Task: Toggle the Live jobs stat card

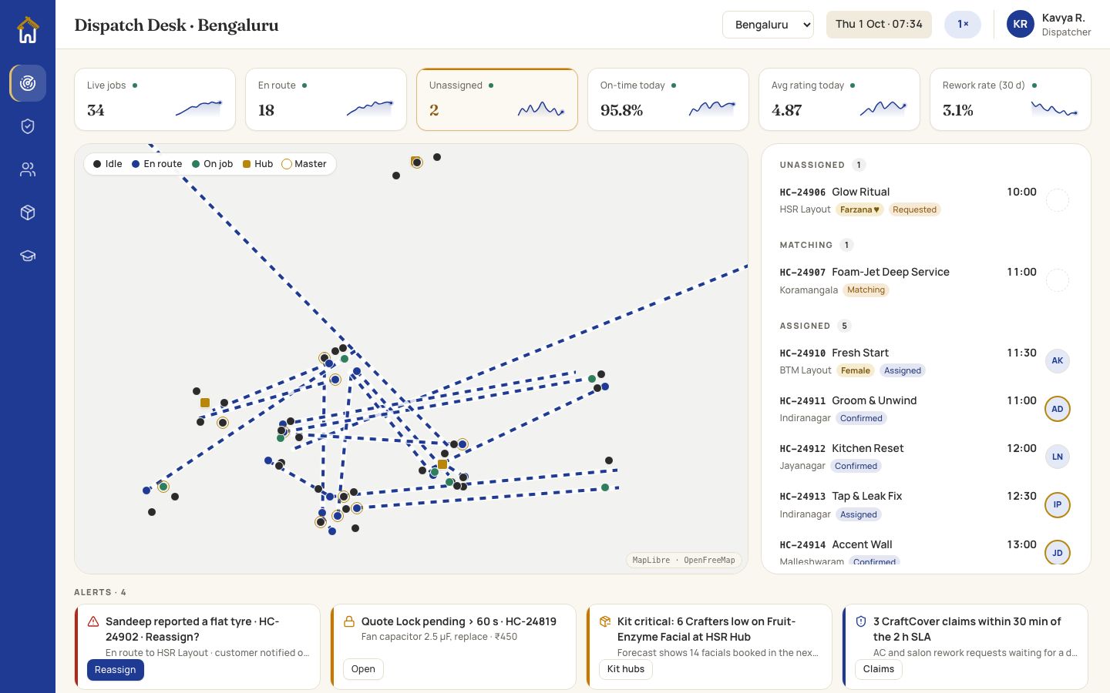Action: (155, 99)
